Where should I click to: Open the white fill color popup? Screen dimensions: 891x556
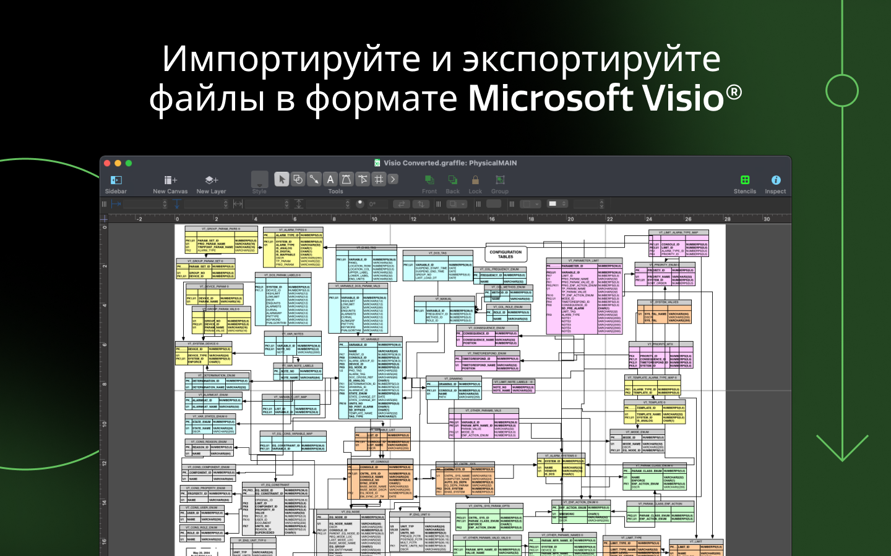click(x=557, y=204)
